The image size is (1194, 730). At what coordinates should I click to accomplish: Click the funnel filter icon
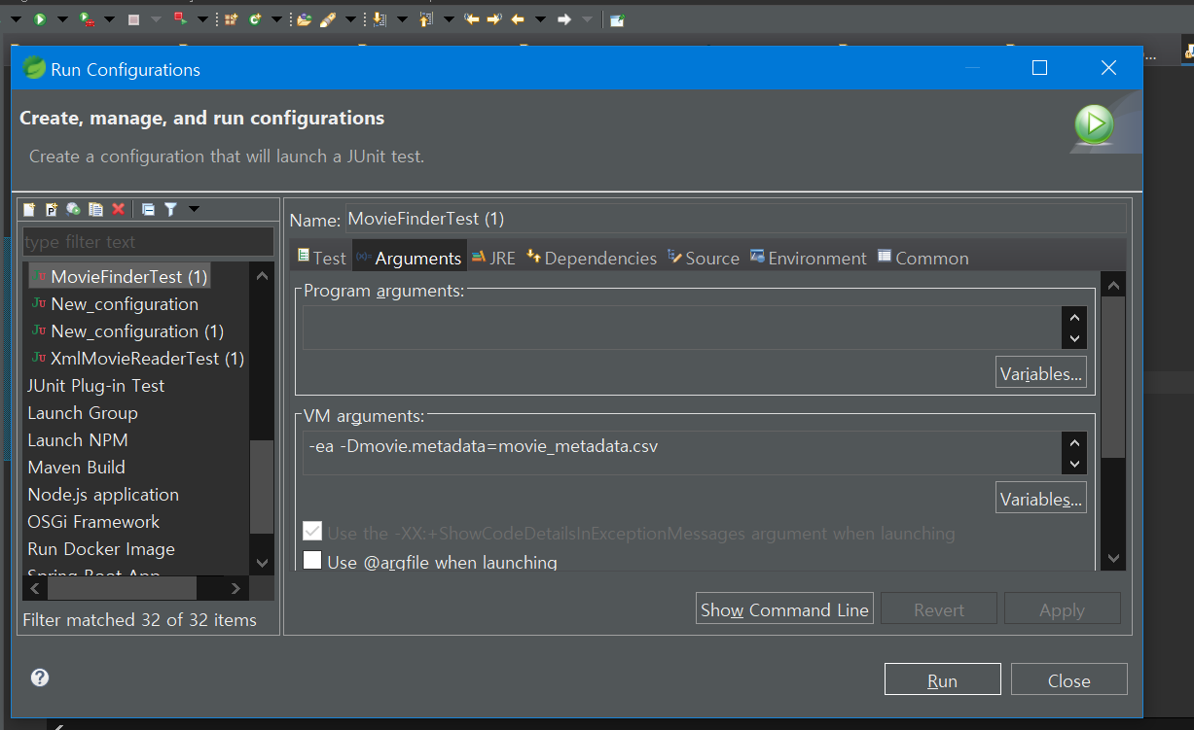[x=170, y=209]
